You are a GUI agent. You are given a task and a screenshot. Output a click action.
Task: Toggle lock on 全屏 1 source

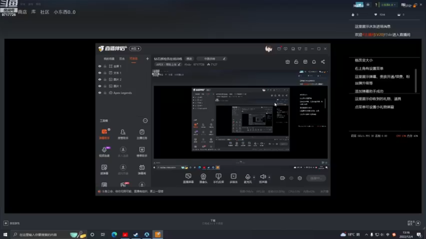point(105,66)
